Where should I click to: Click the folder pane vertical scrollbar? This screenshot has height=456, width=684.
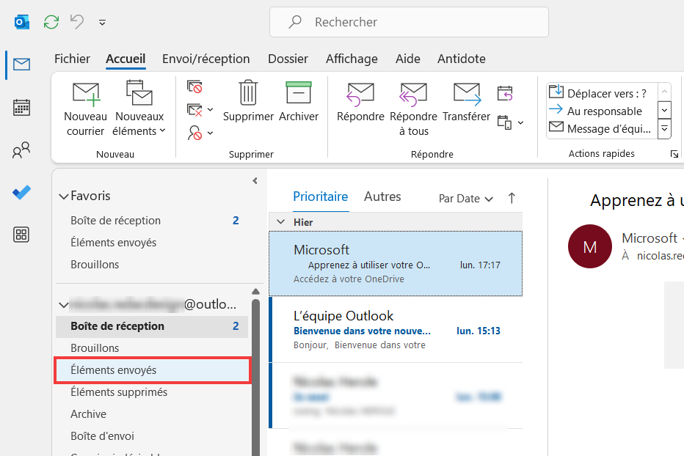(255, 377)
